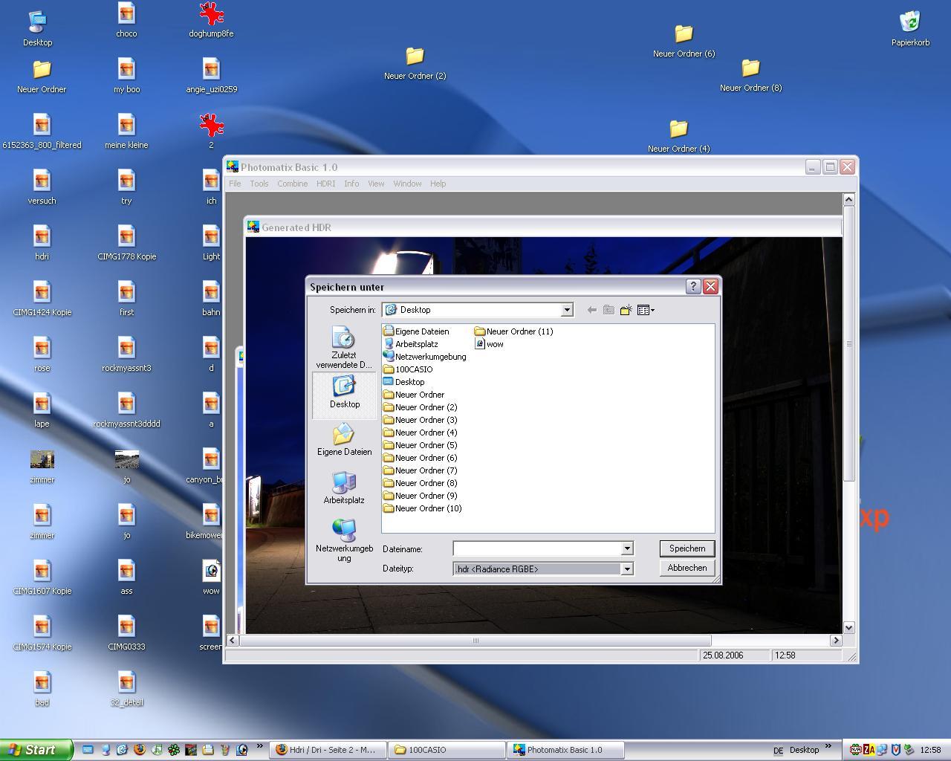Click the Speichern button

687,548
